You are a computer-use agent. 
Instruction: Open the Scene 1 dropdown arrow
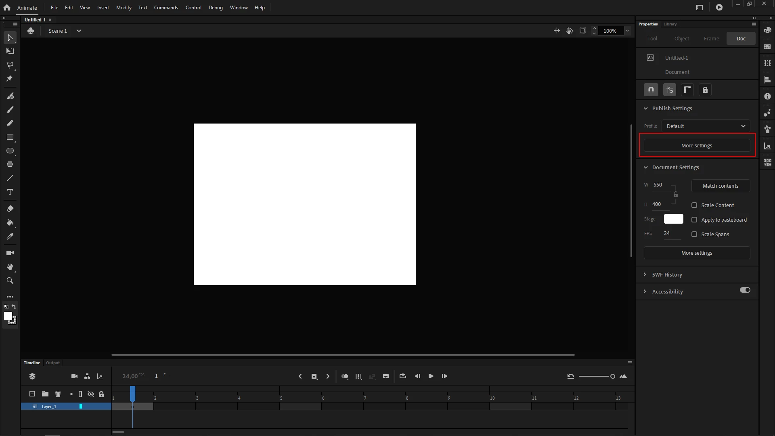point(79,31)
